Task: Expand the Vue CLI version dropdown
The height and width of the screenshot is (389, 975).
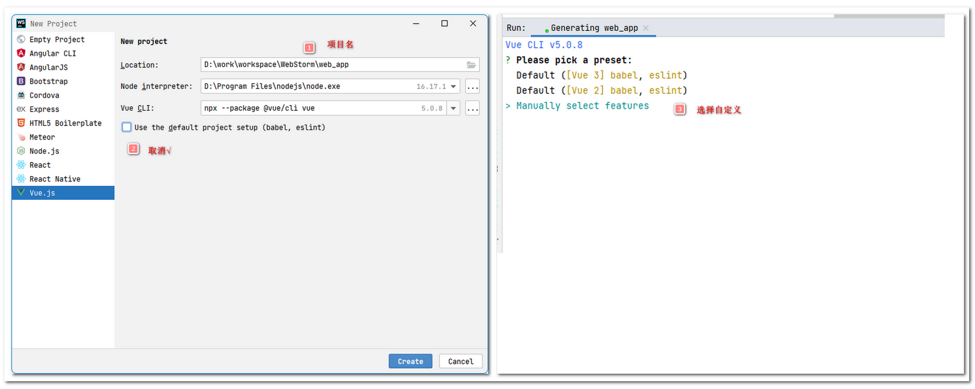Action: click(x=453, y=108)
